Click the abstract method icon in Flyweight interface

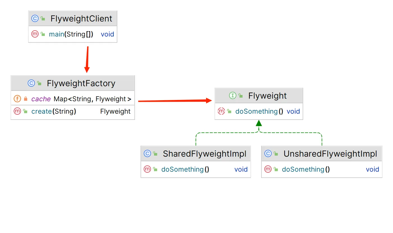tap(221, 111)
